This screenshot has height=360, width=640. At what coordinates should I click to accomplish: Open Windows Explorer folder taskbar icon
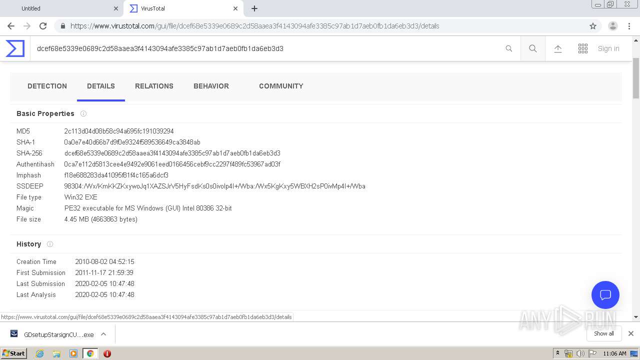point(56,353)
